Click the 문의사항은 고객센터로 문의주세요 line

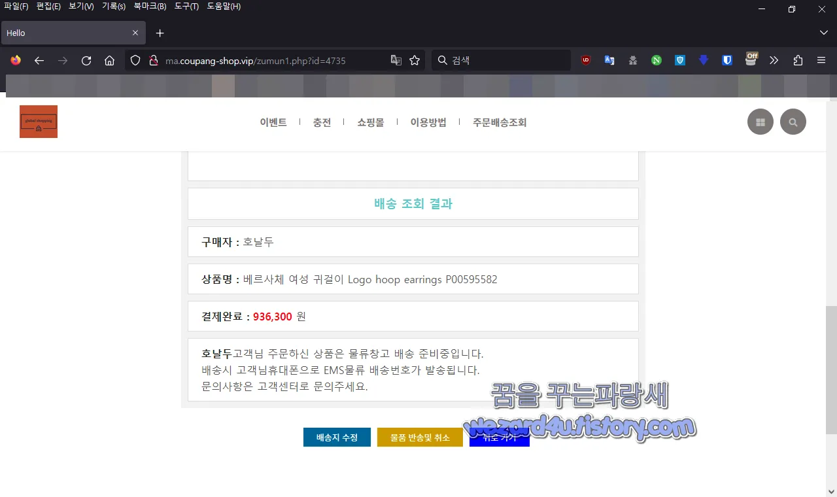point(285,386)
